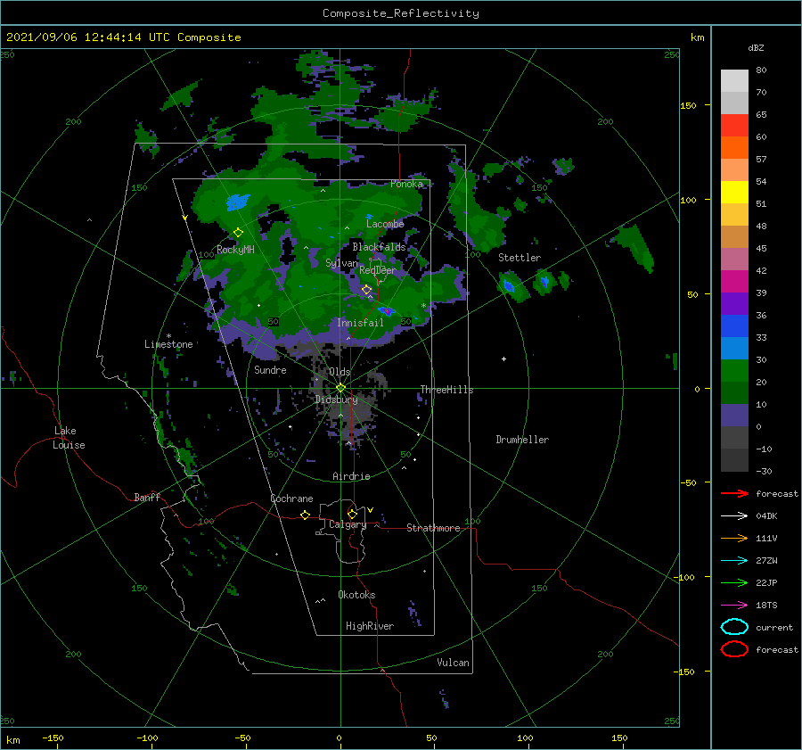802x750 pixels.
Task: Click the red forecast arrow in the legend
Action: click(x=734, y=493)
